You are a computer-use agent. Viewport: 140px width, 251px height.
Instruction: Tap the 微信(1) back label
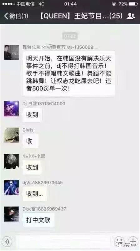pos(19,16)
